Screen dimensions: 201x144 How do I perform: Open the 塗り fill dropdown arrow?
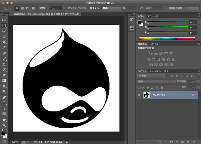coord(198,88)
